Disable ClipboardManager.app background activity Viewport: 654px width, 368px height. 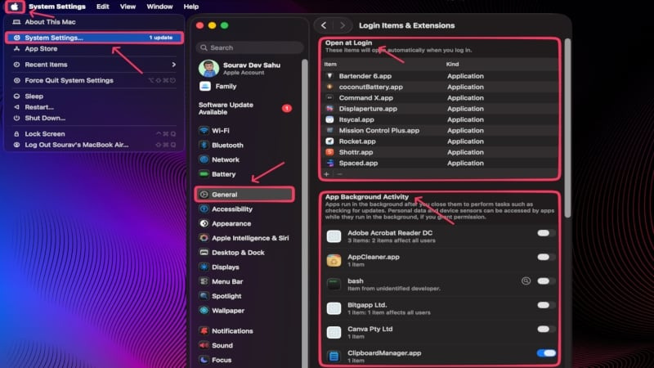point(546,353)
